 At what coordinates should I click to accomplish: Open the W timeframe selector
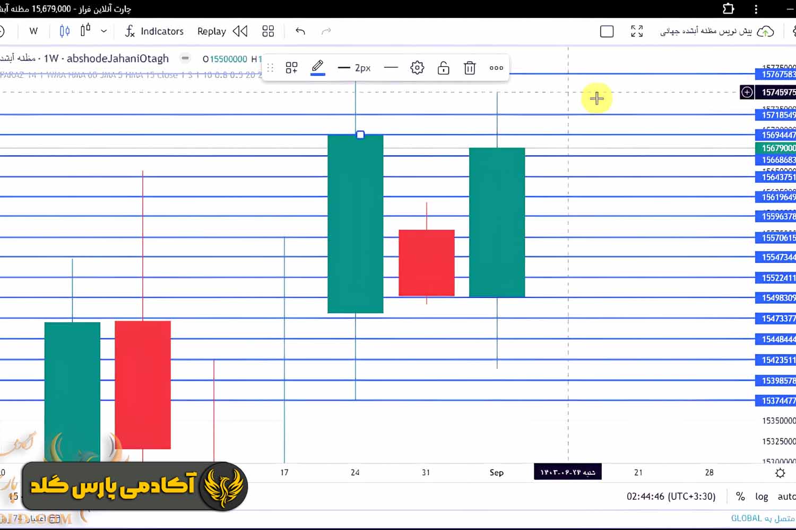pos(33,31)
